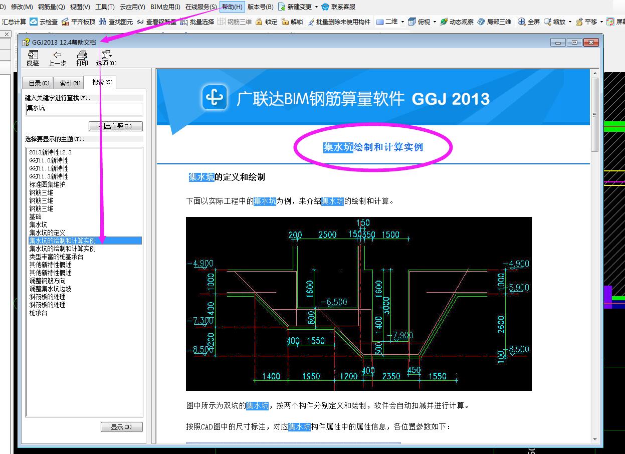Viewport: 625px width, 454px height.
Task: Run 云检查 from the main toolbar
Action: 44,22
